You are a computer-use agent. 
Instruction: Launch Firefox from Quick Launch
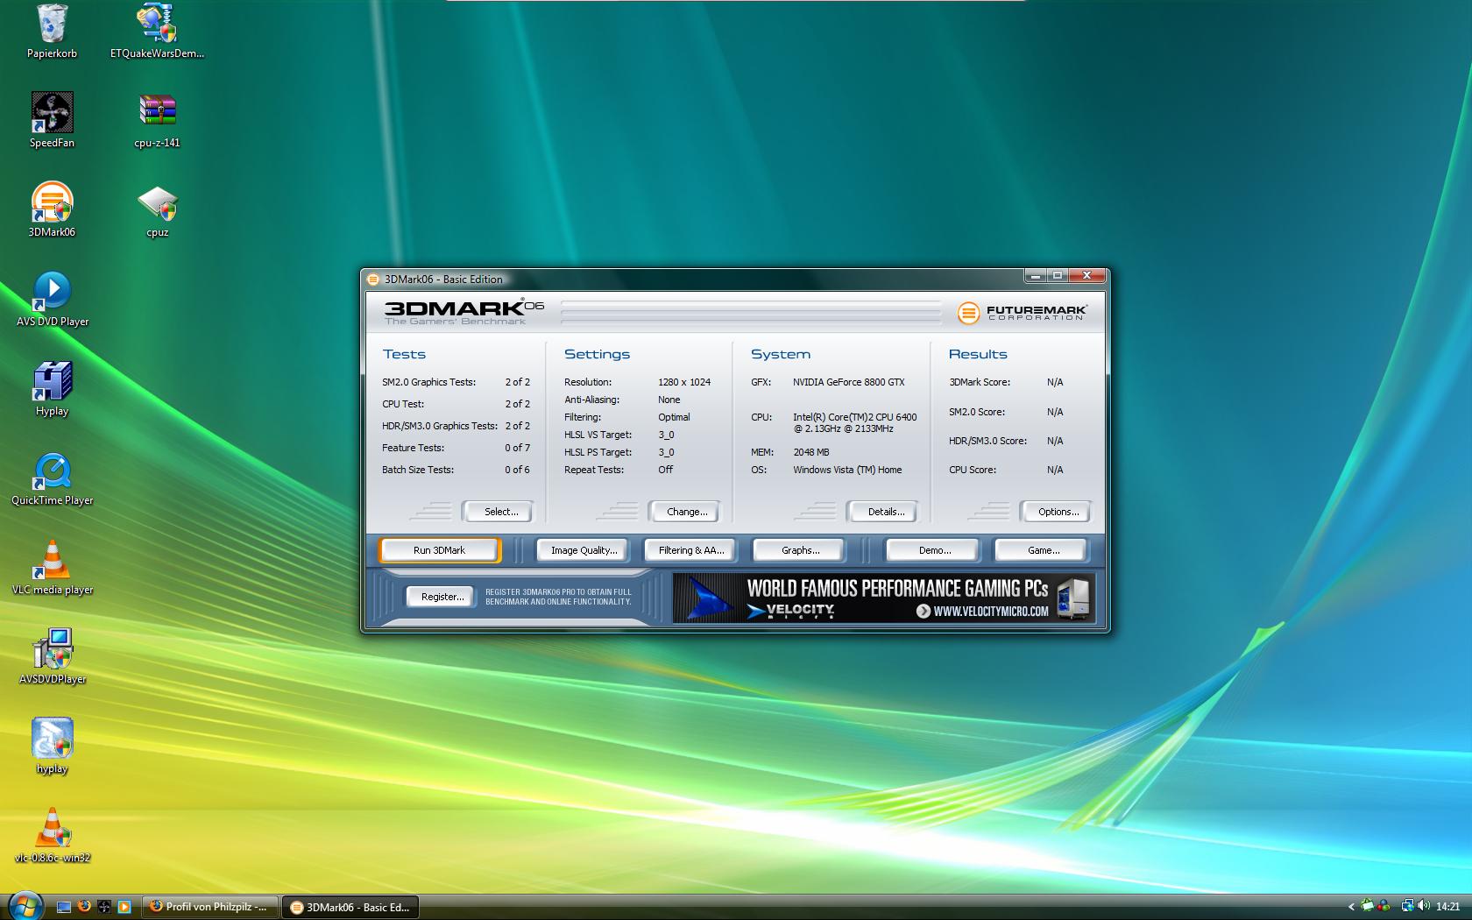(84, 907)
